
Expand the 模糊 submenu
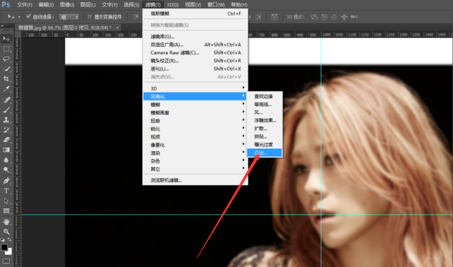[195, 104]
